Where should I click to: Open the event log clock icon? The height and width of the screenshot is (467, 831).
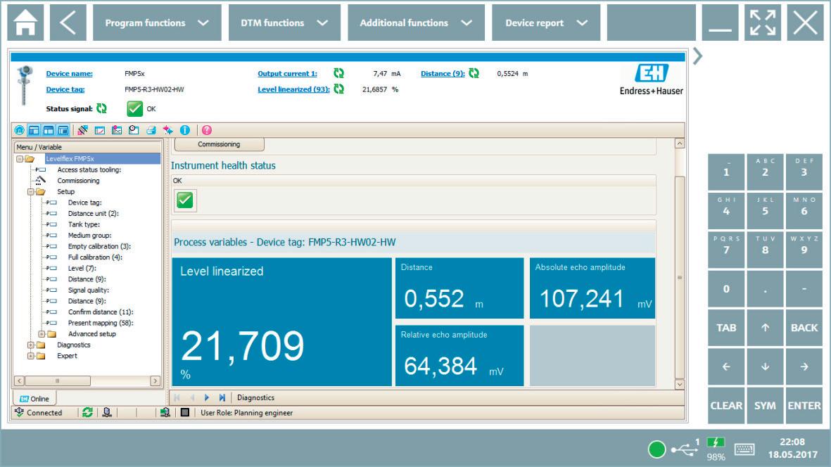pos(134,129)
